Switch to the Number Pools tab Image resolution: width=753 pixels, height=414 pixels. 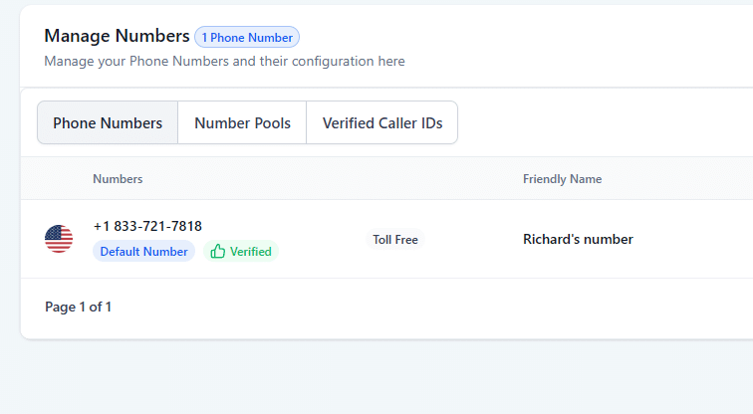click(x=242, y=123)
